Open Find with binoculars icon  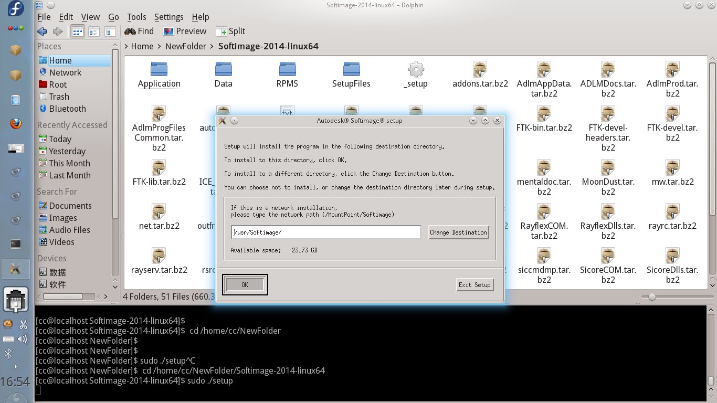tap(139, 31)
